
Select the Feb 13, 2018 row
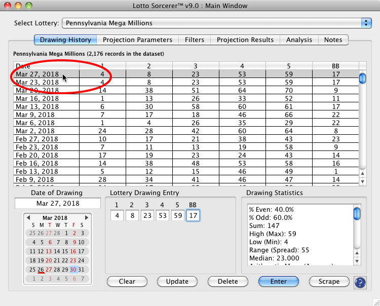(x=186, y=171)
